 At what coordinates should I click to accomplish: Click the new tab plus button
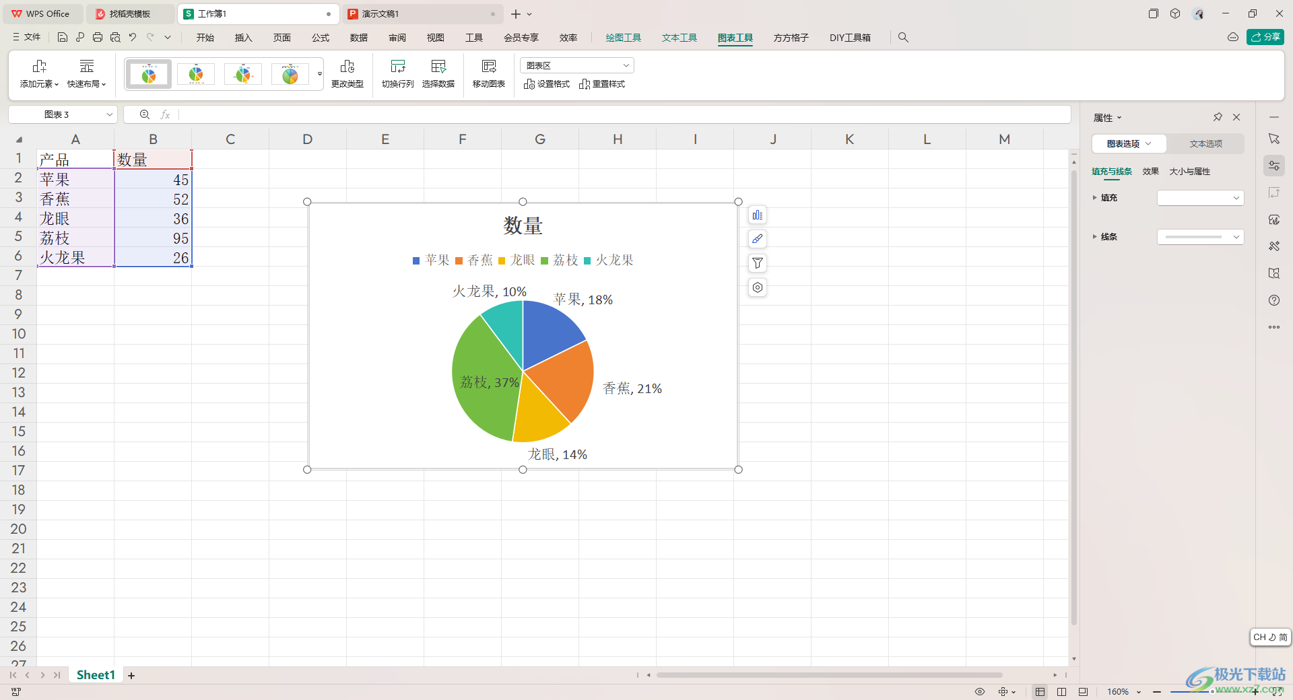point(516,13)
